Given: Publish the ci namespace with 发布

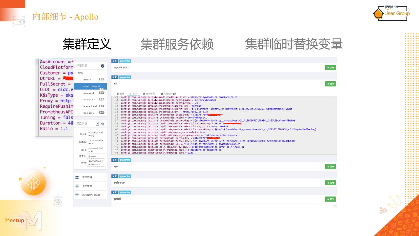Looking at the screenshot, I should 331,84.
